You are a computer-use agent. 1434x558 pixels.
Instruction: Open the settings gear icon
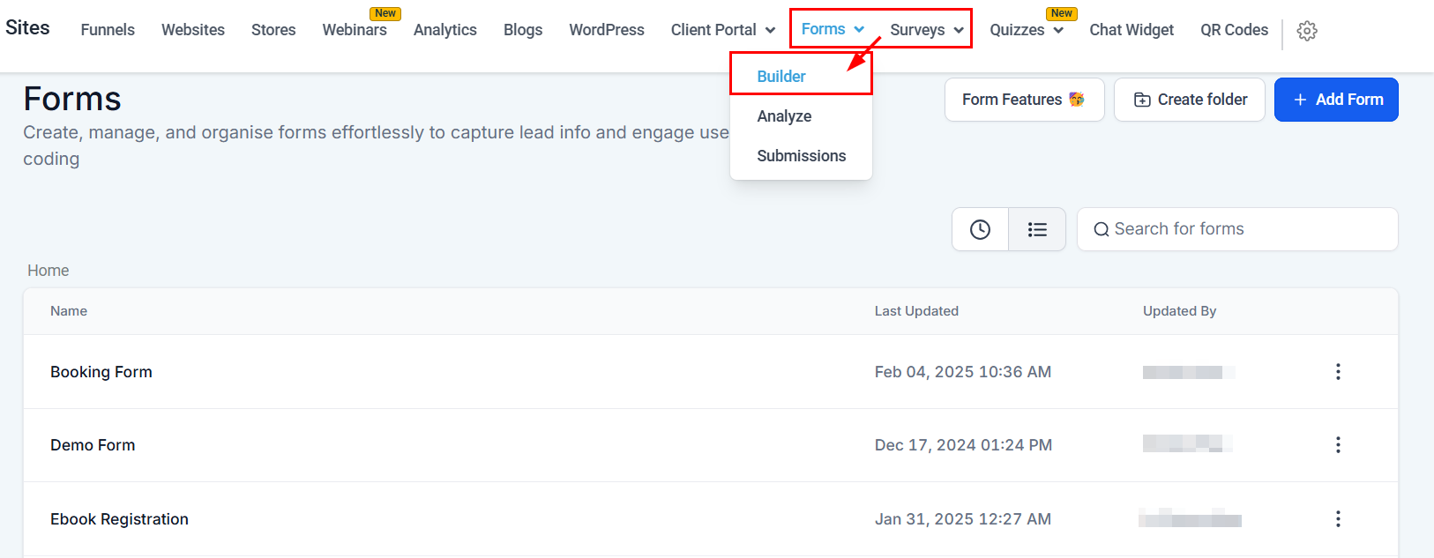pos(1307,31)
